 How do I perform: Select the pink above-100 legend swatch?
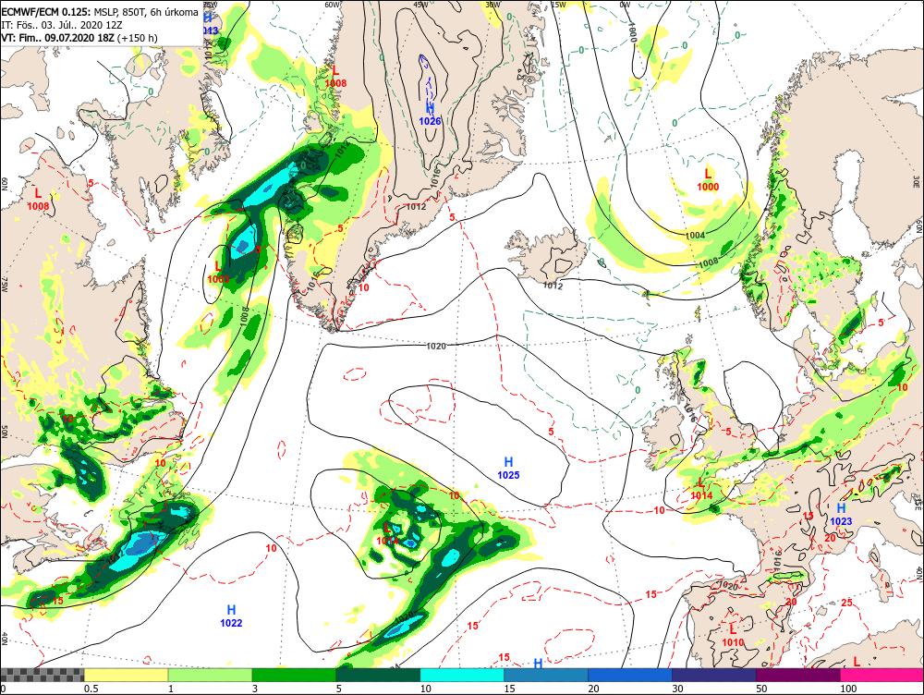pyautogui.click(x=882, y=675)
